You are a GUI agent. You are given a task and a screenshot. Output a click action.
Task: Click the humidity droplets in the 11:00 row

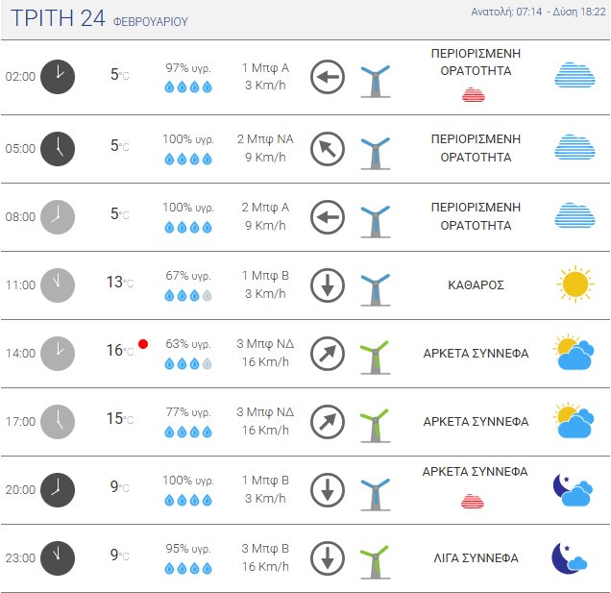188,295
